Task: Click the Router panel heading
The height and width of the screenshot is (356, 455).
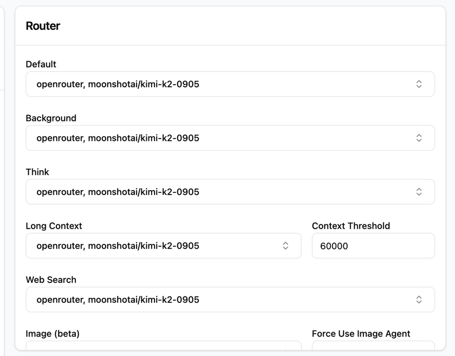Action: coord(43,26)
